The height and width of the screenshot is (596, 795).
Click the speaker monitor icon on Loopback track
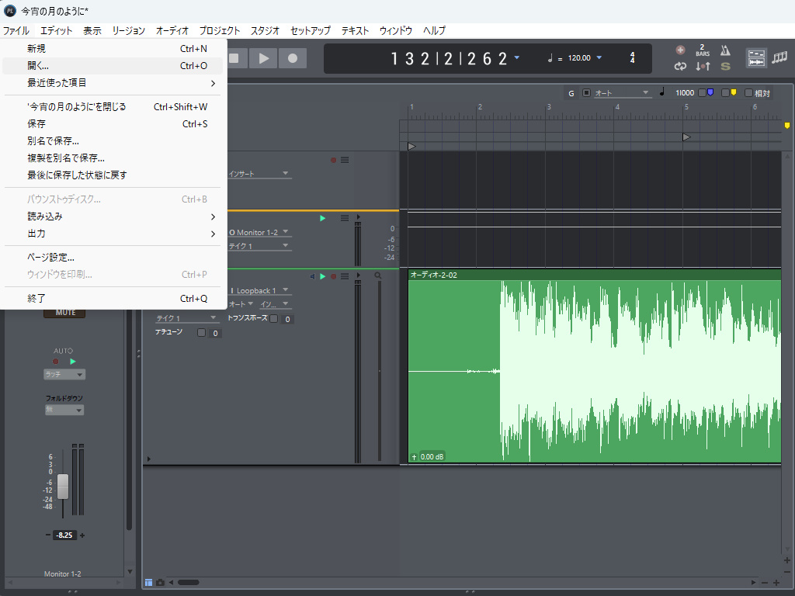(x=312, y=276)
